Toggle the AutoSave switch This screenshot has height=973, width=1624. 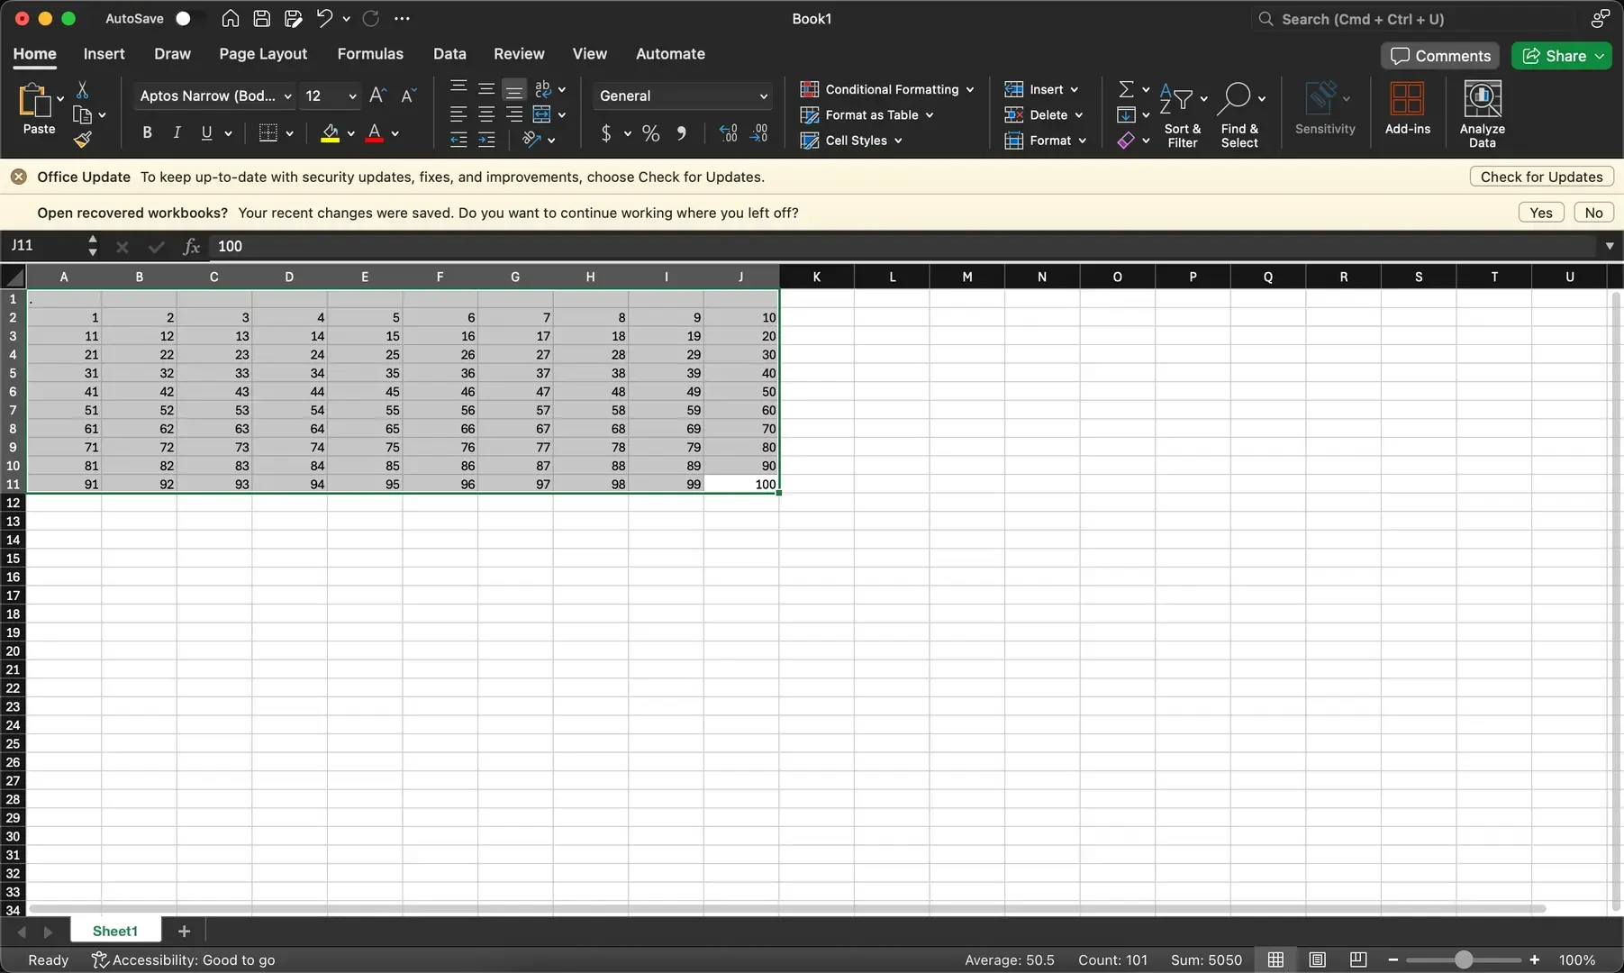point(188,18)
